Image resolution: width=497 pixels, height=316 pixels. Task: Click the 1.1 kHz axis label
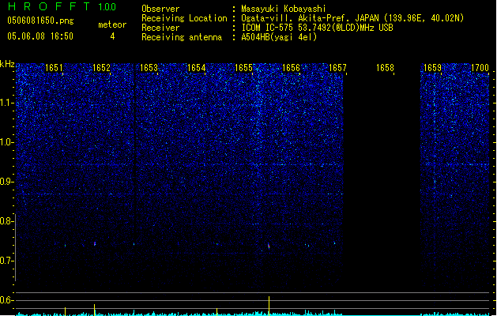(6, 103)
